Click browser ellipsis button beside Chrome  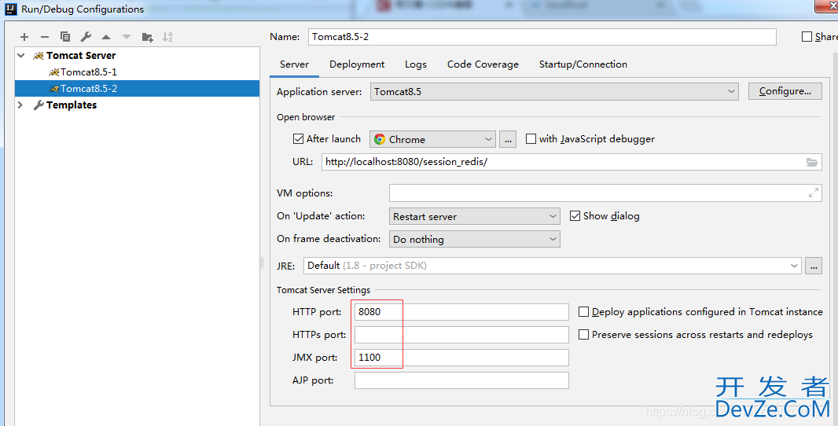click(508, 139)
